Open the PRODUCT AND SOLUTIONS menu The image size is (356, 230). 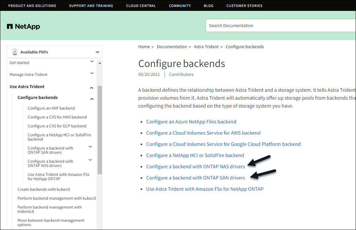tap(32, 6)
